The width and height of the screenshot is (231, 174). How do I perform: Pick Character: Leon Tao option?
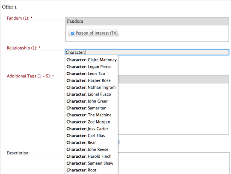tap(92, 74)
